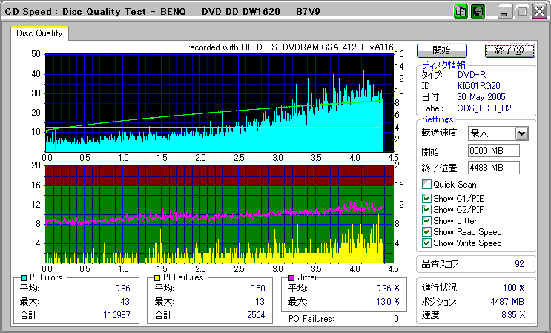
Task: Click the save floppy disk icon
Action: pos(478,12)
